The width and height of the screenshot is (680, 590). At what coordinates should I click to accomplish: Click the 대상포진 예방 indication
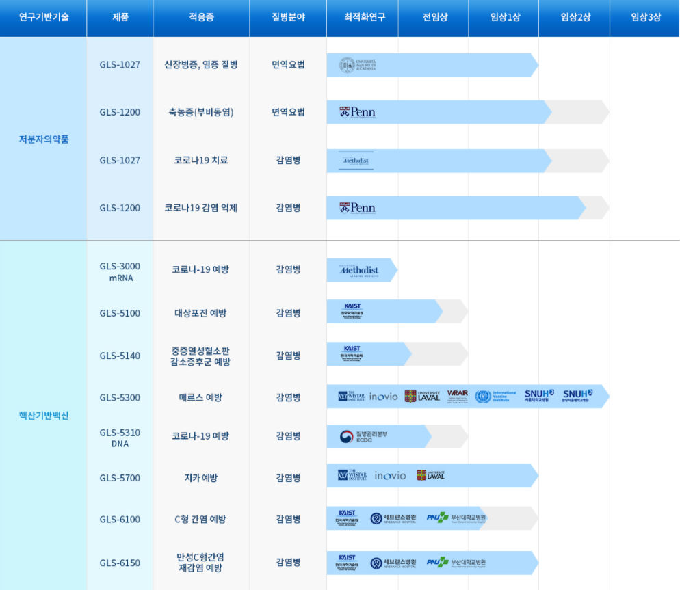pos(200,313)
